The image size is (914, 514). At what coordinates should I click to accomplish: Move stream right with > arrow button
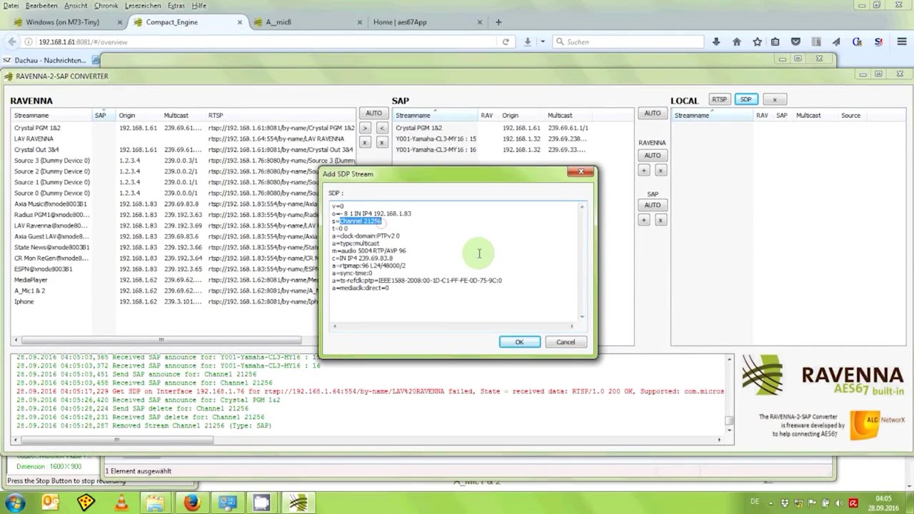pos(365,128)
